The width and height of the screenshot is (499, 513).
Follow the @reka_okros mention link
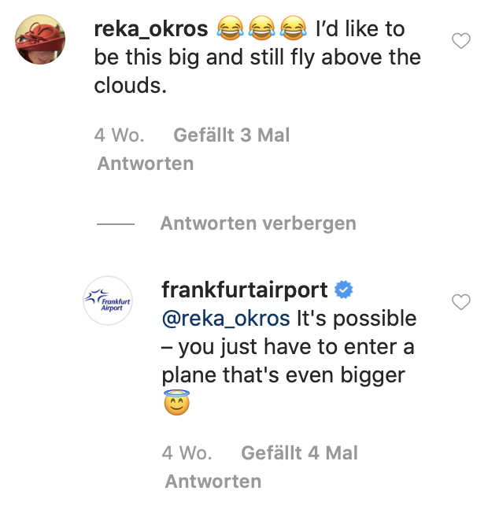click(x=226, y=319)
